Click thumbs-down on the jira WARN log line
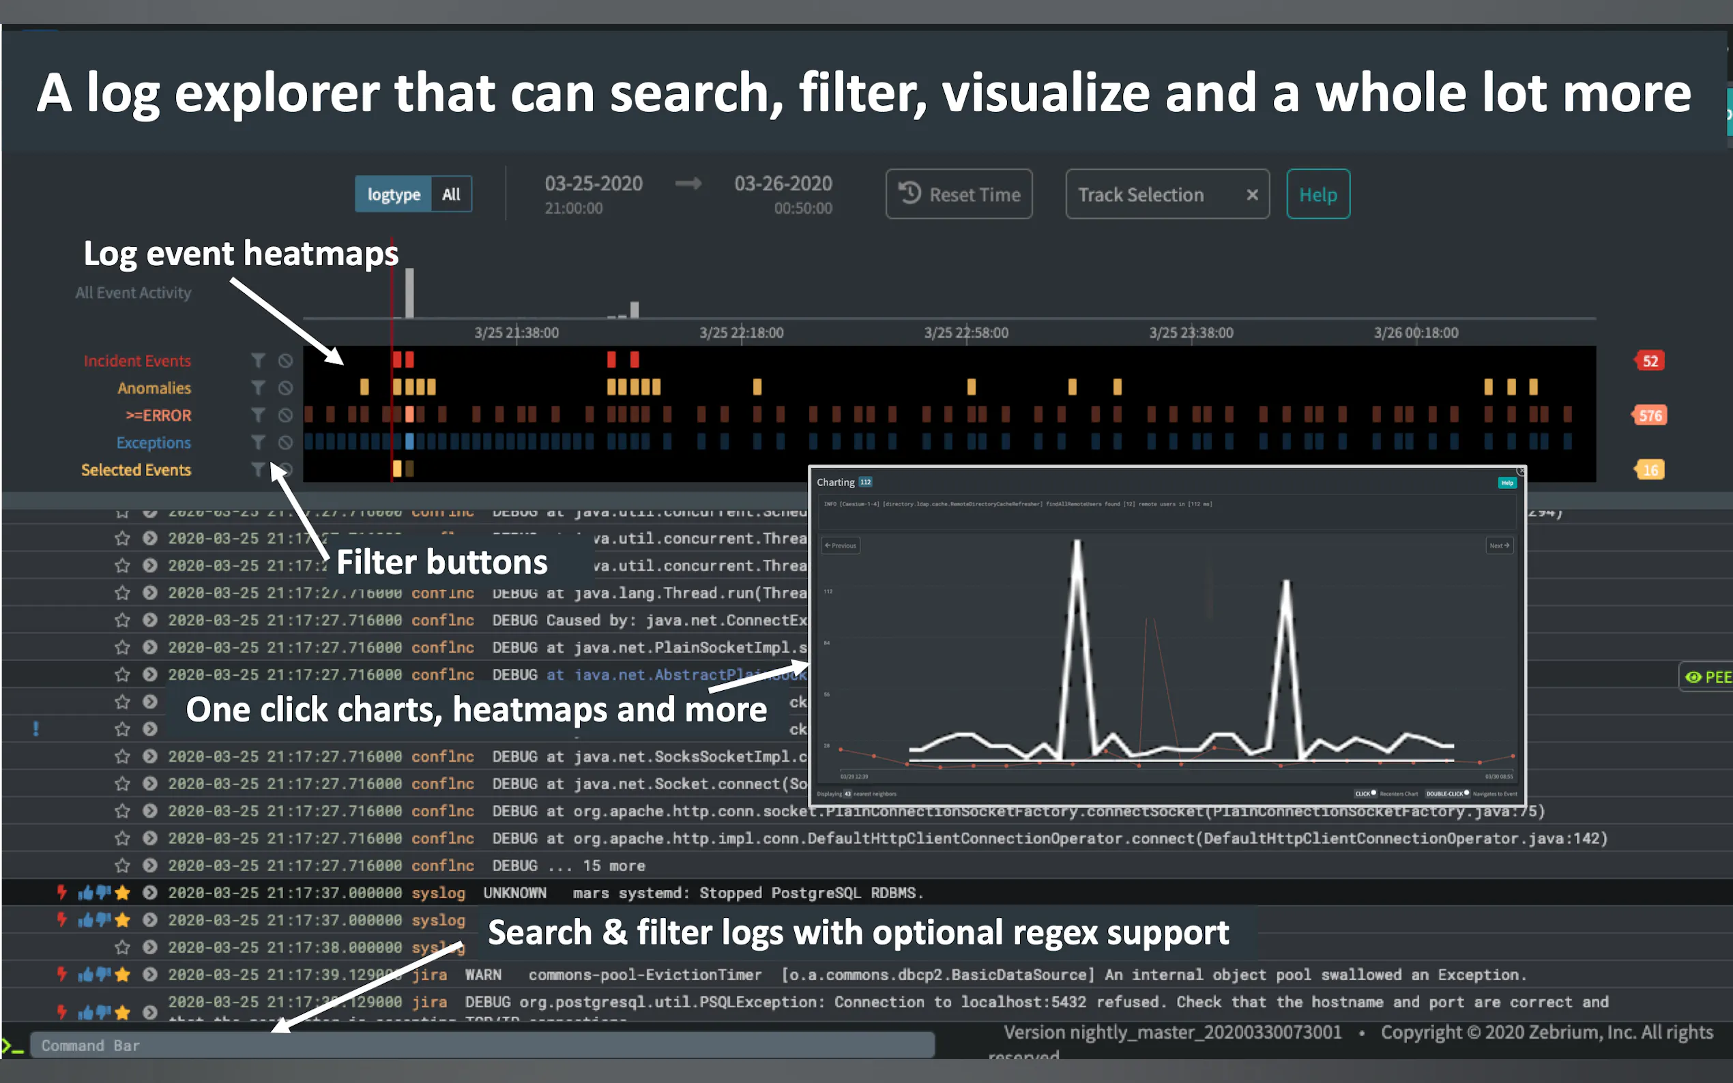Screen dimensions: 1733x1083 (103, 974)
